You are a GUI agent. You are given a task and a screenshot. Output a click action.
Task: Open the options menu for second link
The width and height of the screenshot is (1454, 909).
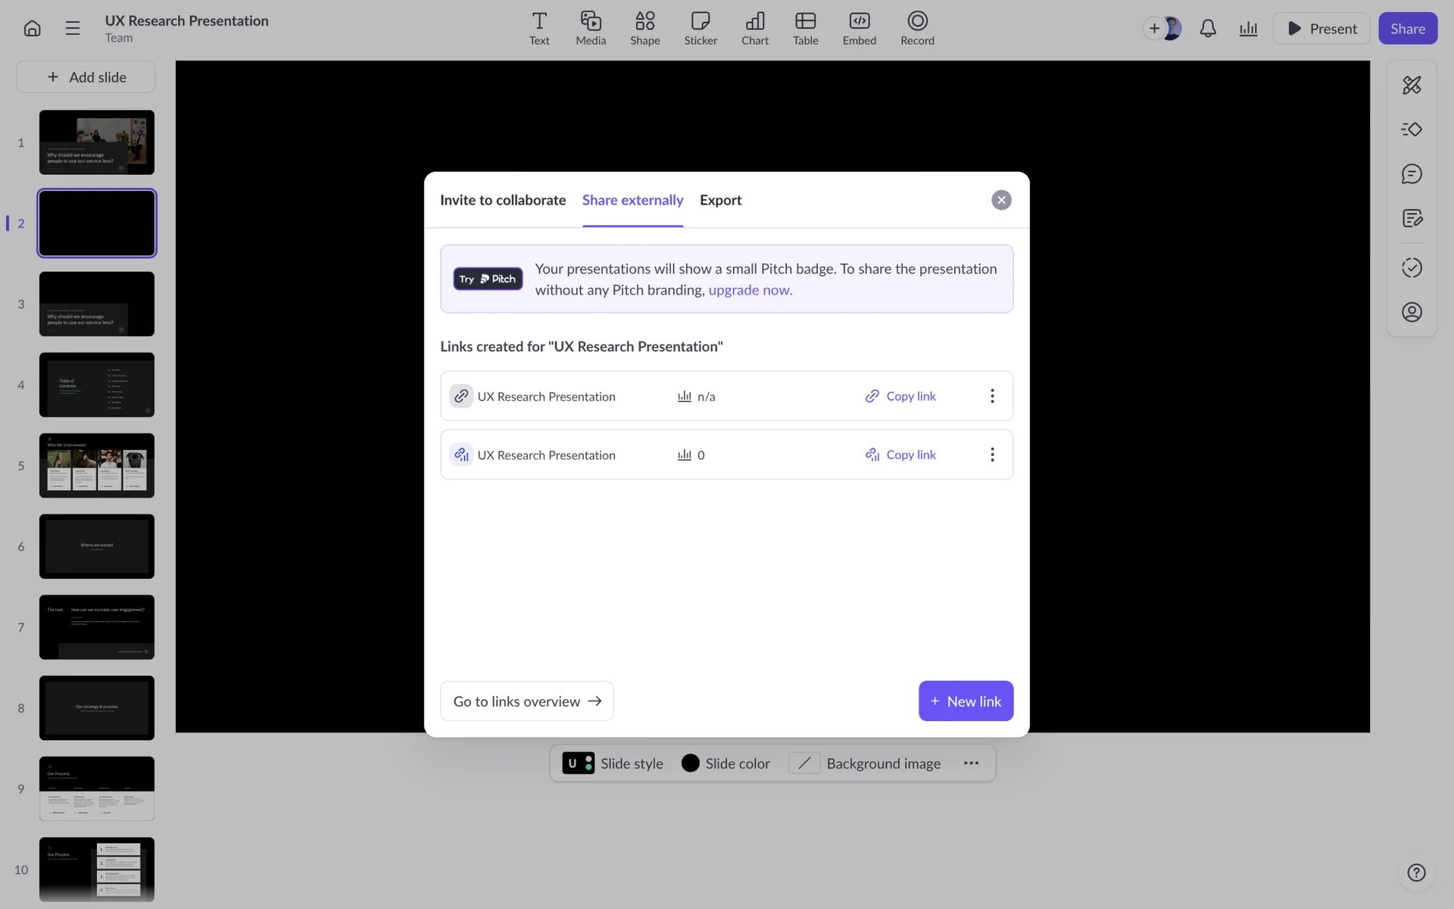point(992,454)
